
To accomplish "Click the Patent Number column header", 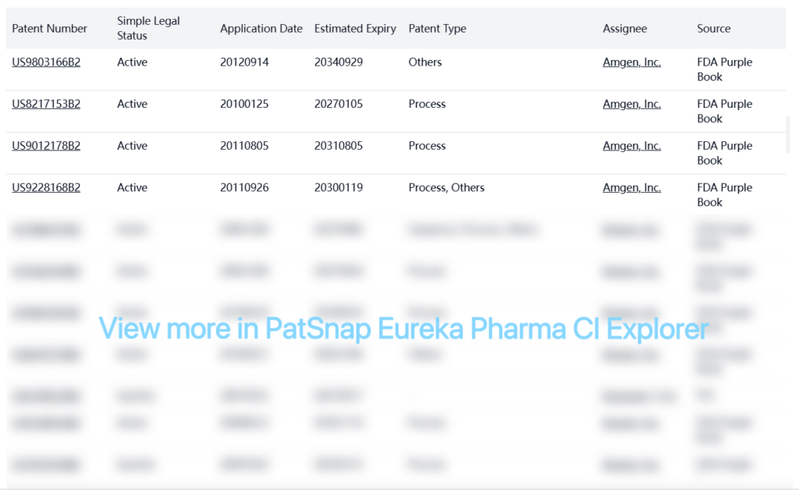I will tap(49, 29).
